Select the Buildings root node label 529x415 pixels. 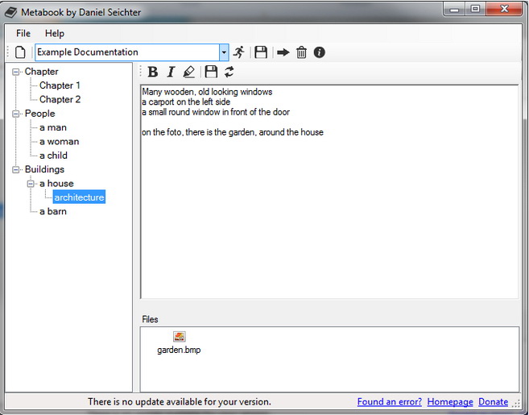[44, 169]
